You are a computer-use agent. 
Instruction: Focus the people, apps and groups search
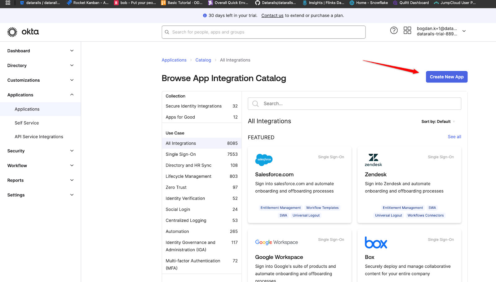(263, 32)
